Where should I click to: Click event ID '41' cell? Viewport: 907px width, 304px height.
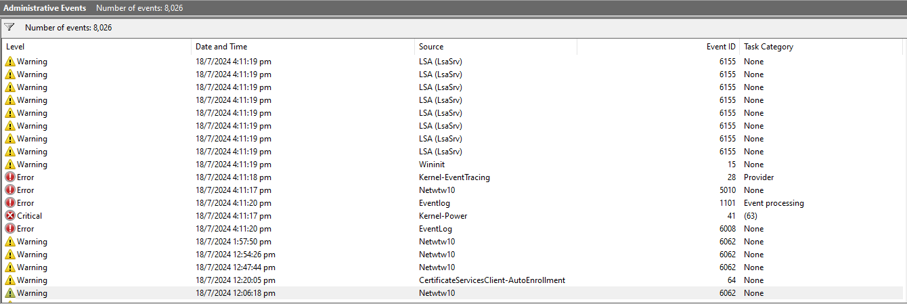(x=731, y=216)
